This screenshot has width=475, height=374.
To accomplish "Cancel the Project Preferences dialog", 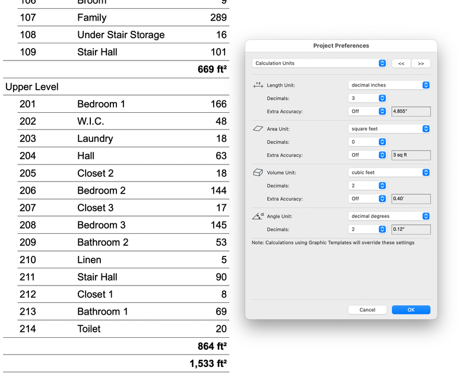I will [x=367, y=309].
